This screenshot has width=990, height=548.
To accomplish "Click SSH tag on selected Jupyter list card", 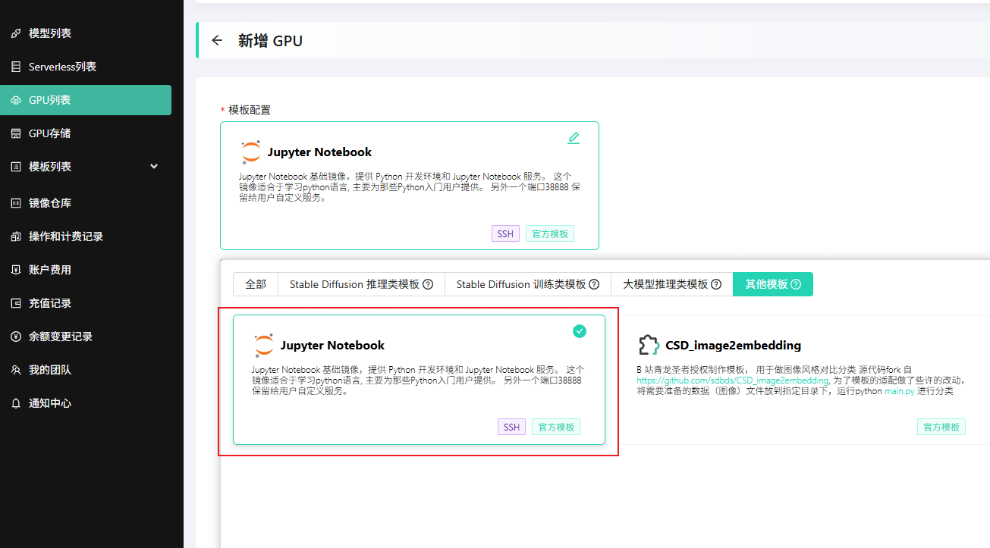I will pyautogui.click(x=512, y=427).
